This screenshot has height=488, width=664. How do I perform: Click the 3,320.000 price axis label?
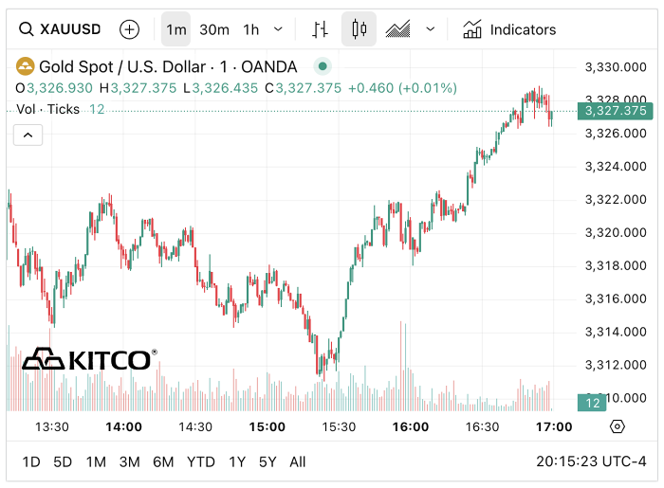[x=616, y=232]
